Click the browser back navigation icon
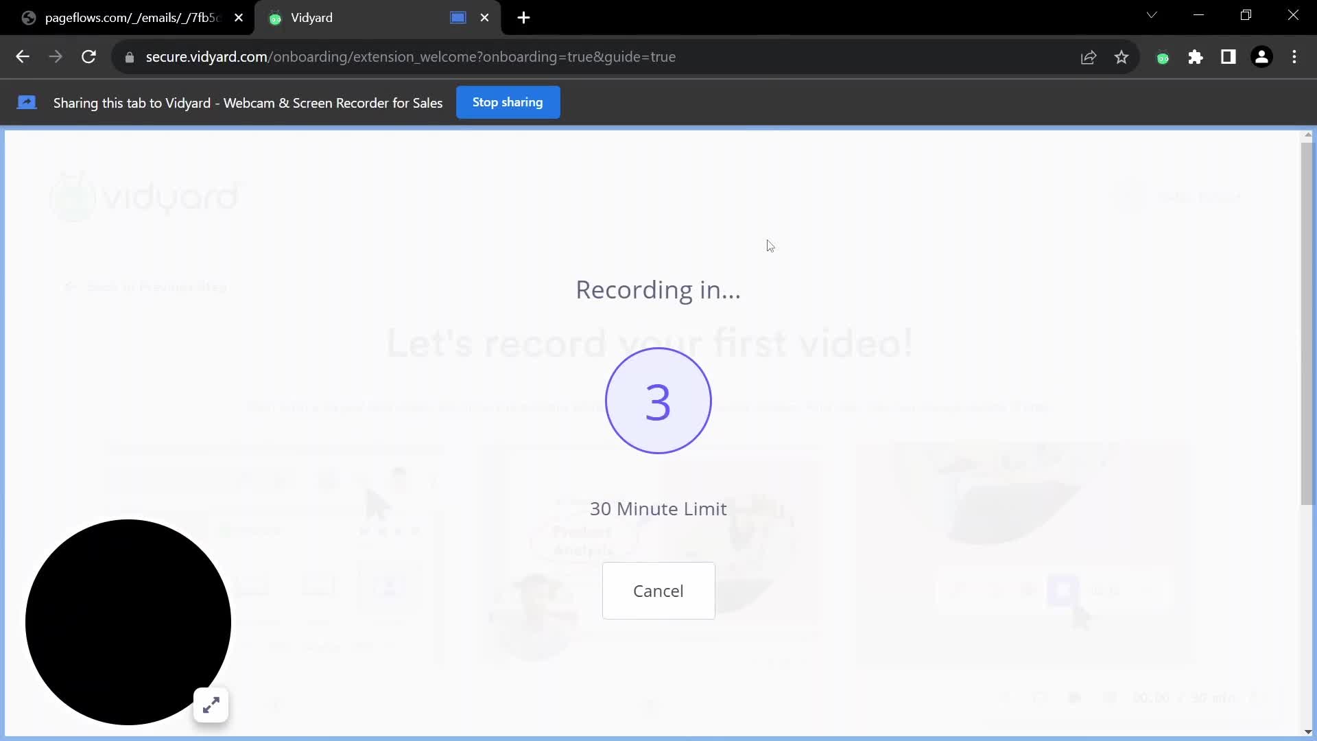1317x741 pixels. click(x=23, y=56)
